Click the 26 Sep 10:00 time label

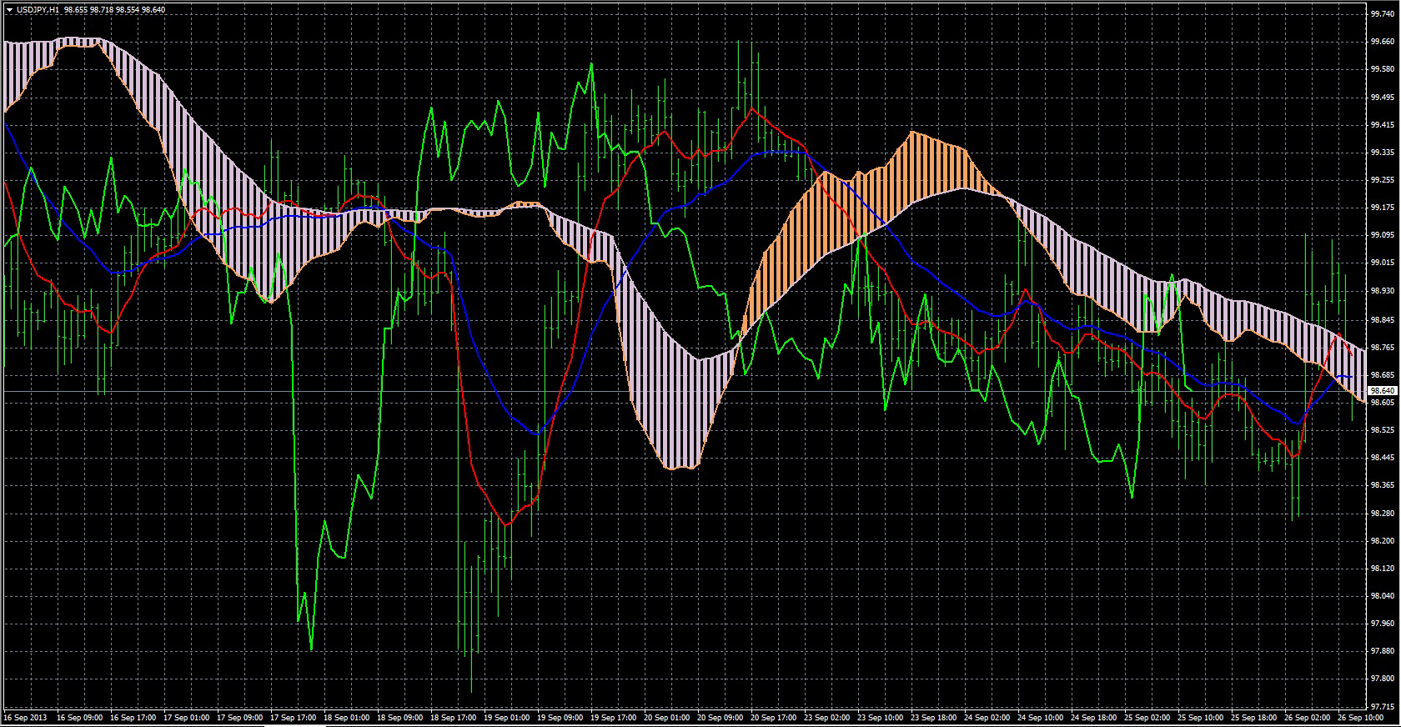[1362, 717]
